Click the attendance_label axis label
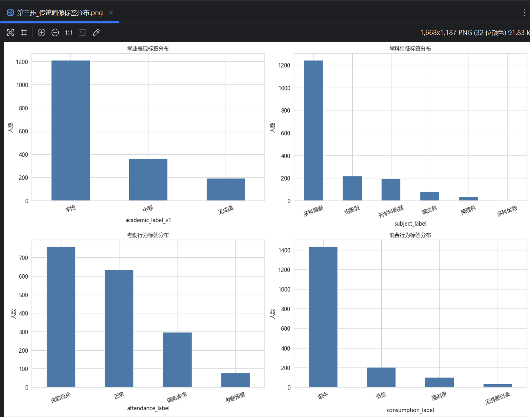 pyautogui.click(x=148, y=408)
